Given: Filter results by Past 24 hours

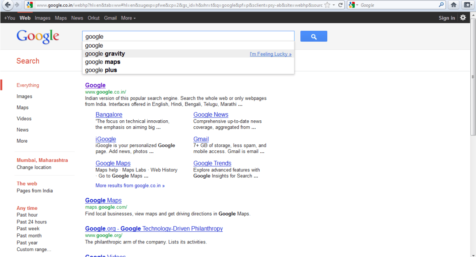Looking at the screenshot, I should tap(31, 221).
